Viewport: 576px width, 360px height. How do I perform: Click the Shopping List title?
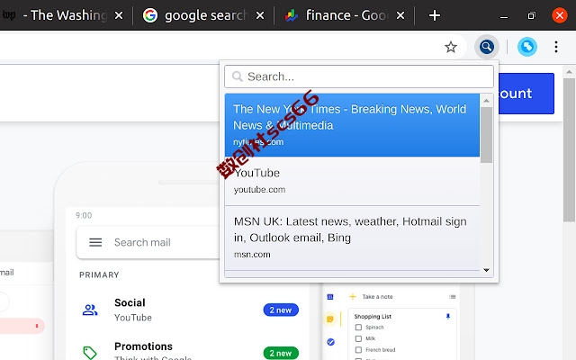373,316
